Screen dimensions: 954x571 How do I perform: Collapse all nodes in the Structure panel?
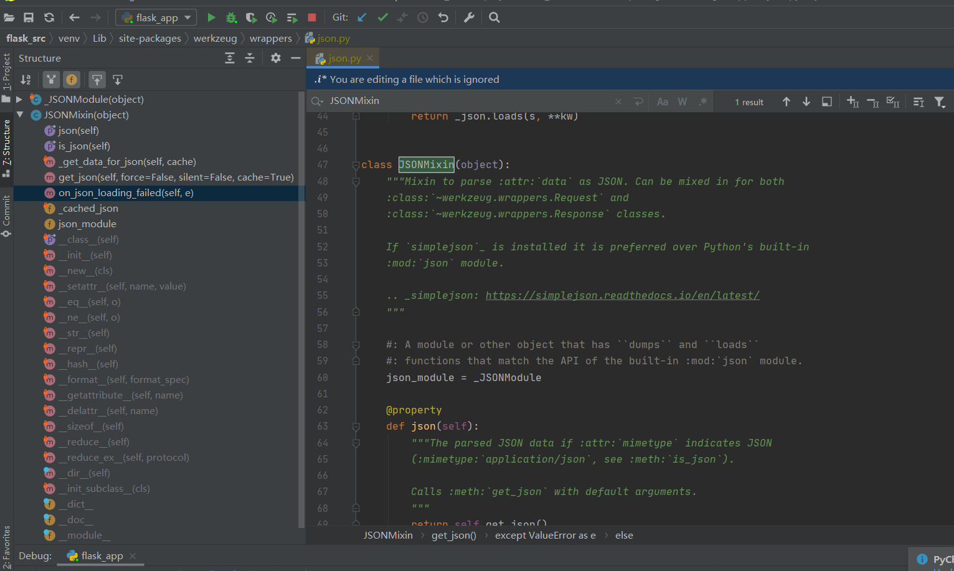[250, 58]
